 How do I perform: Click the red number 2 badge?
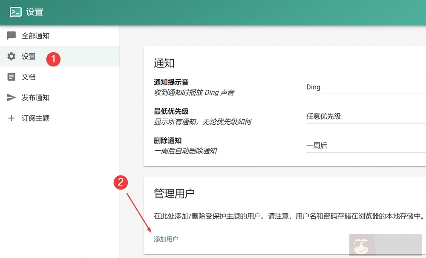coord(121,183)
